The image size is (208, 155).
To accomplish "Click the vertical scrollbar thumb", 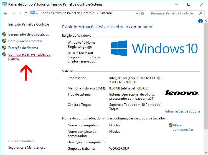I will point(206,76).
